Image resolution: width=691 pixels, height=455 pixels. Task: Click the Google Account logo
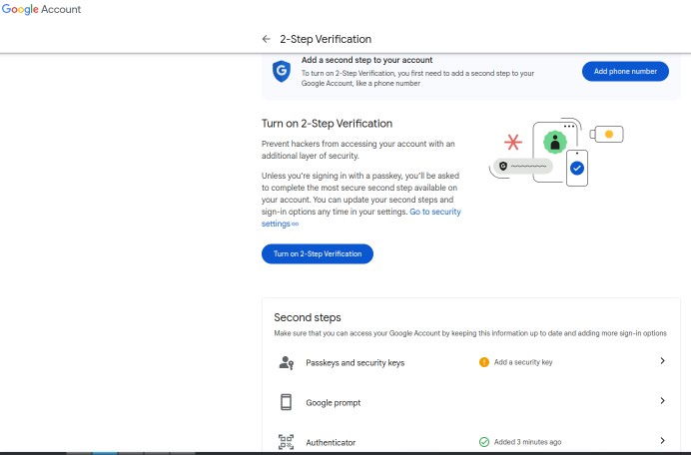tap(41, 9)
